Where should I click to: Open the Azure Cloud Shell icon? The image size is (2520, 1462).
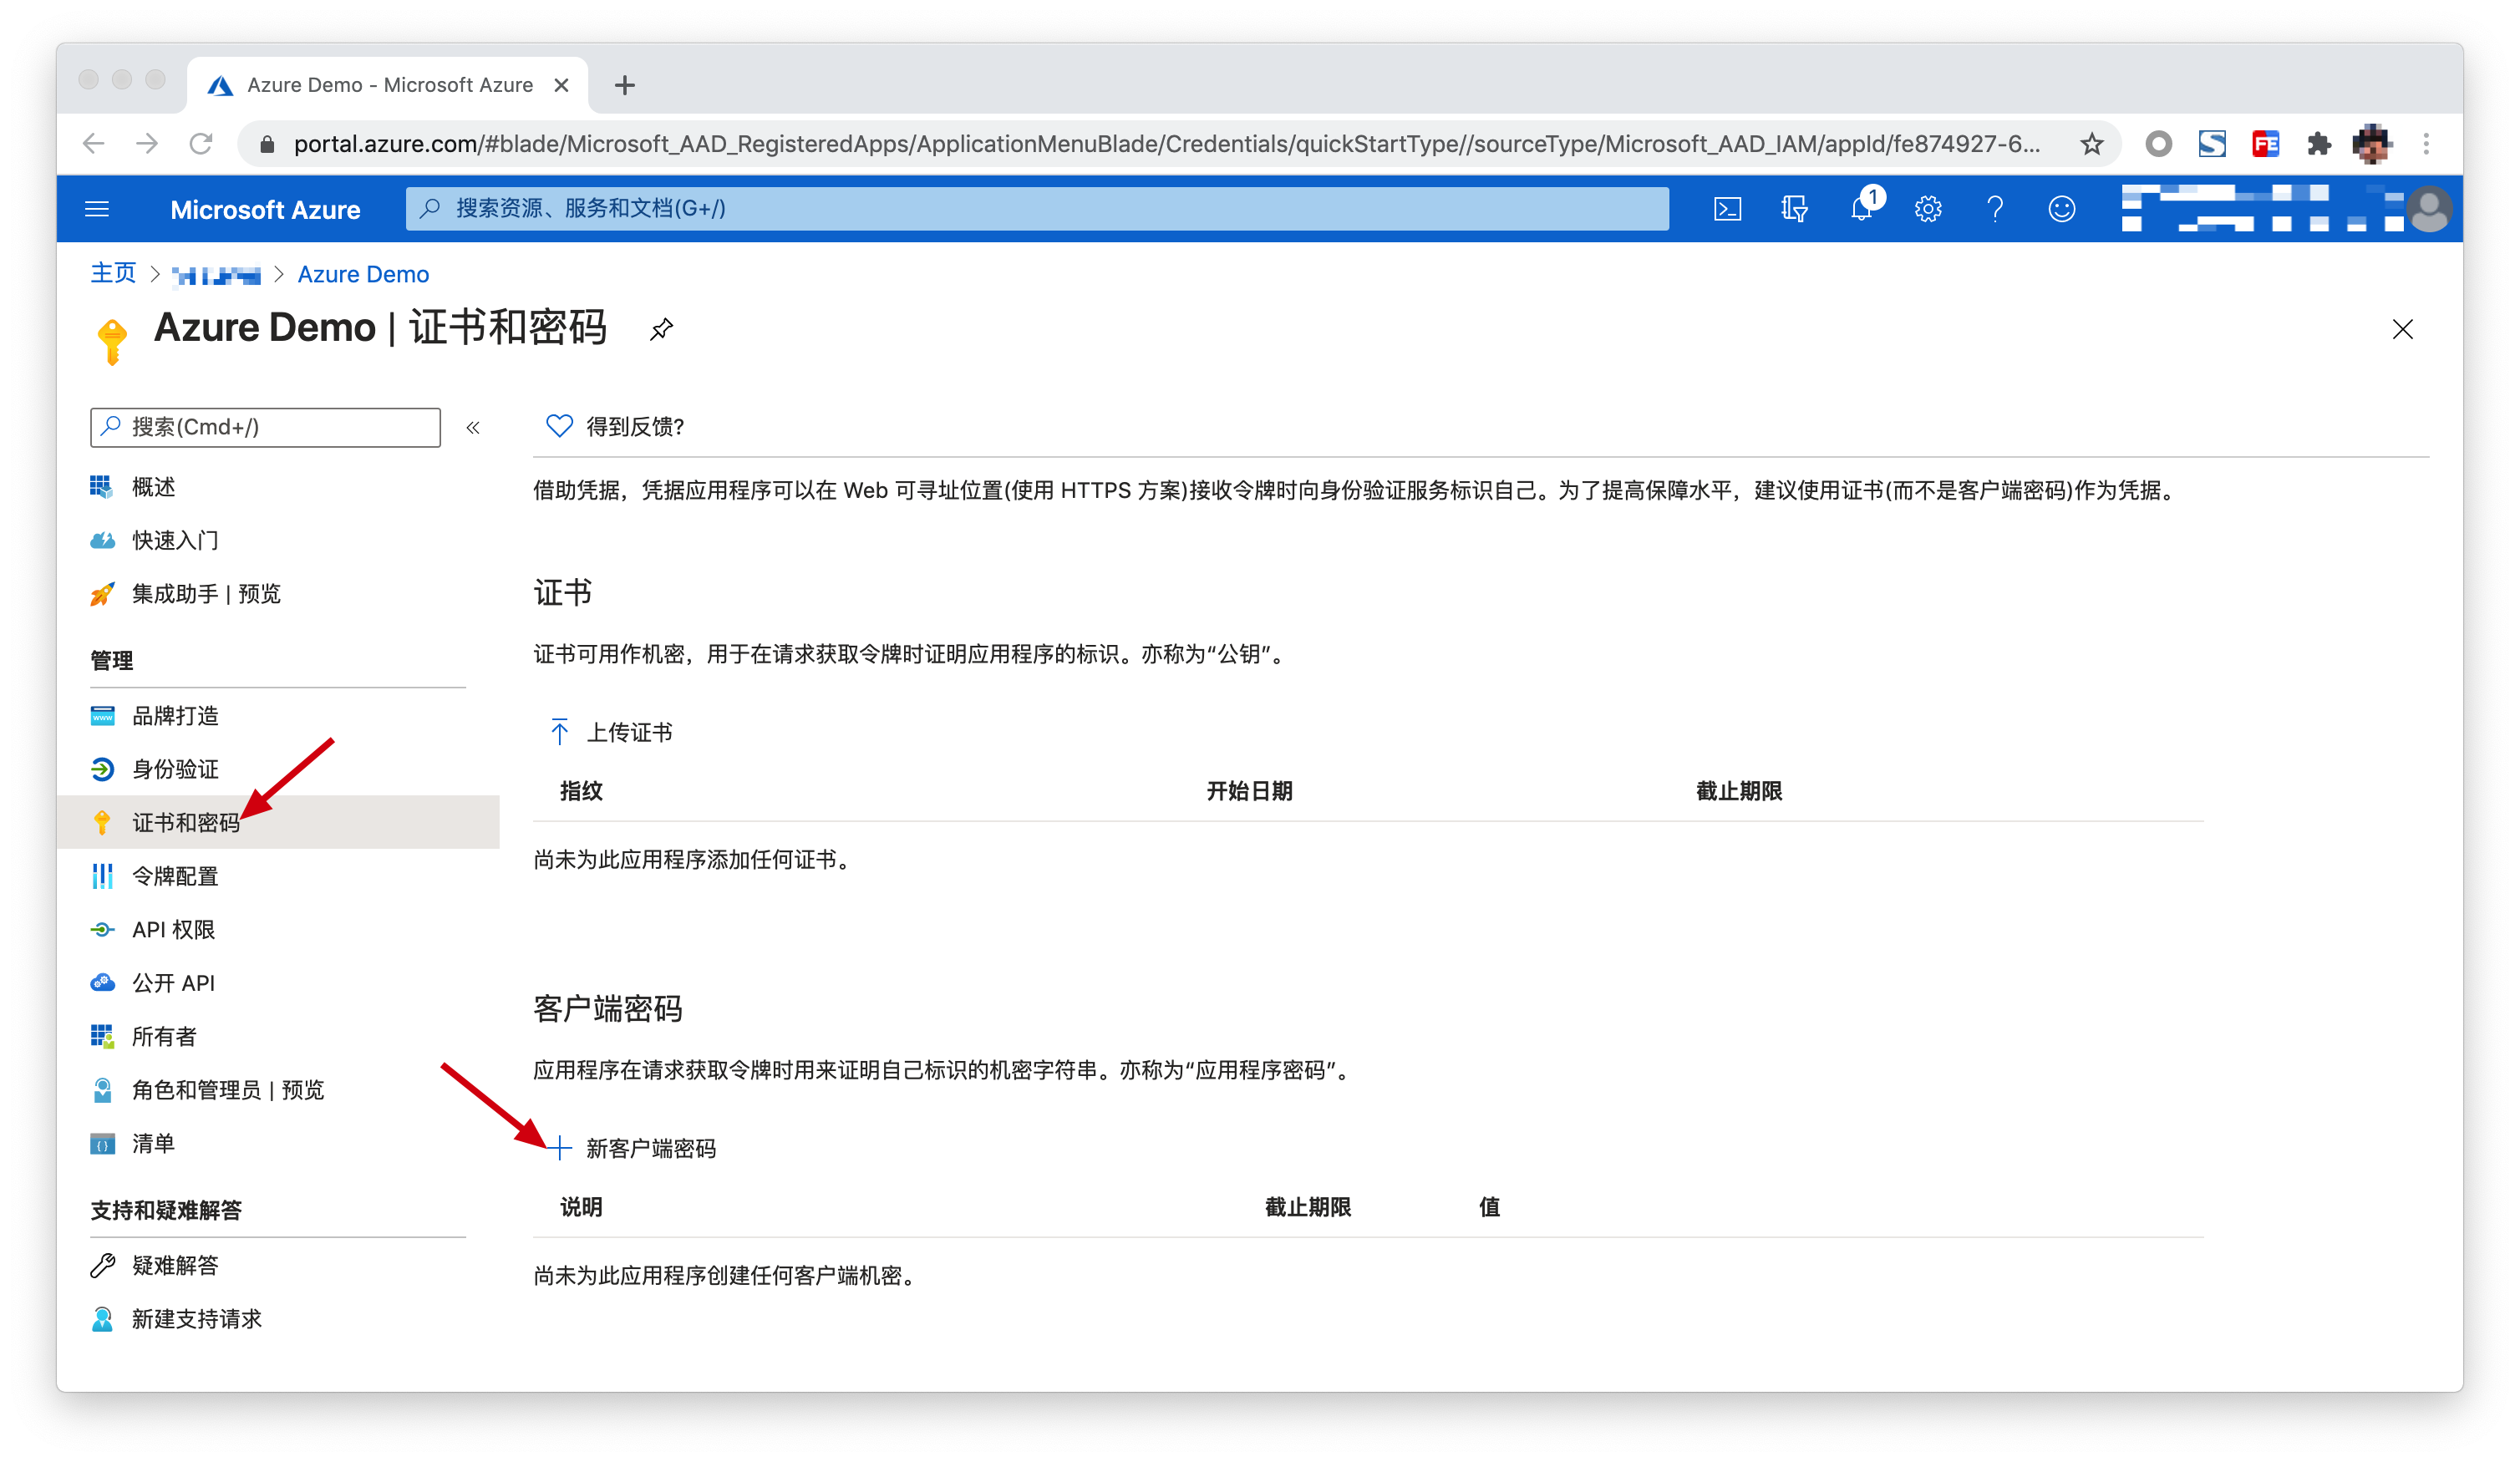pyautogui.click(x=1727, y=209)
